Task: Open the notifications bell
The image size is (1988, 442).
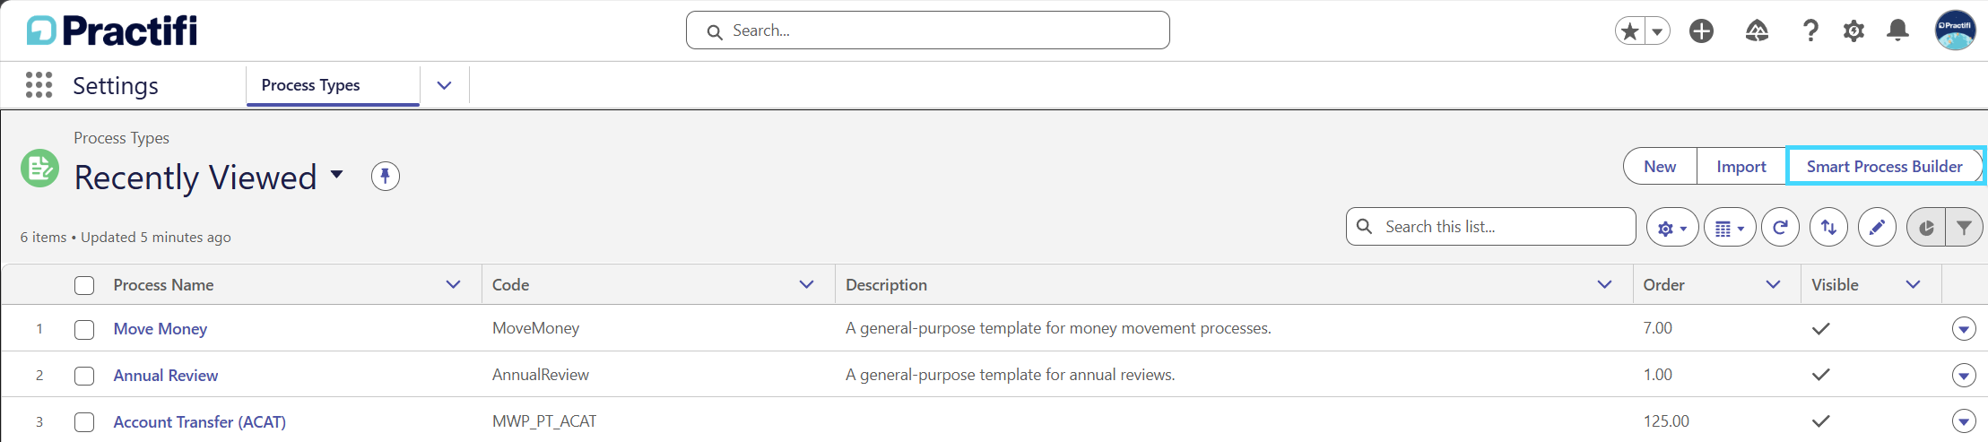Action: [x=1897, y=31]
